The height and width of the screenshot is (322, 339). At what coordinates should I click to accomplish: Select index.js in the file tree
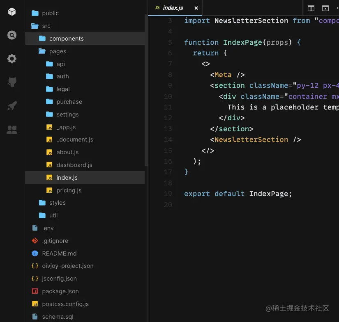pyautogui.click(x=85, y=177)
